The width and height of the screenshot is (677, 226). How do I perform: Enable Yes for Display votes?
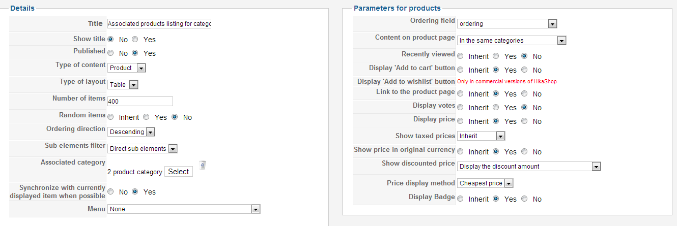496,108
